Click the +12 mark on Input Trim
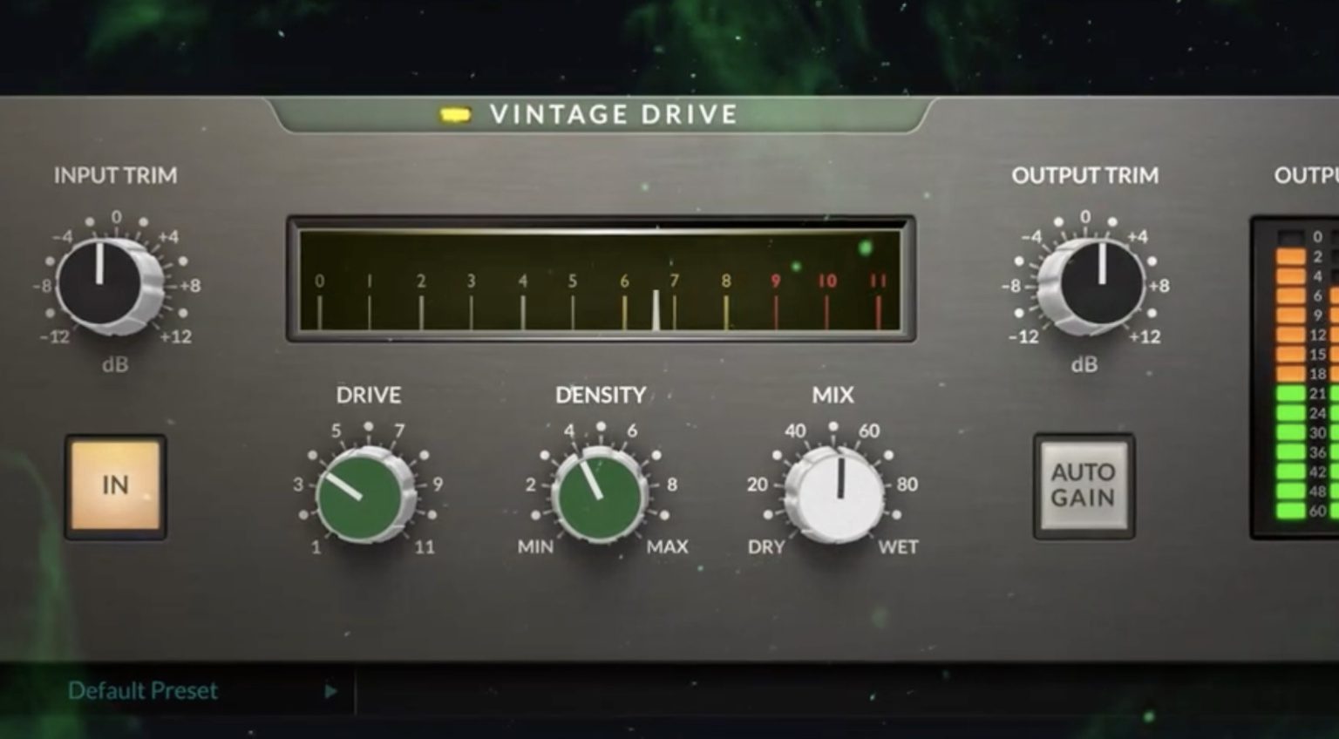The image size is (1339, 739). click(x=176, y=337)
